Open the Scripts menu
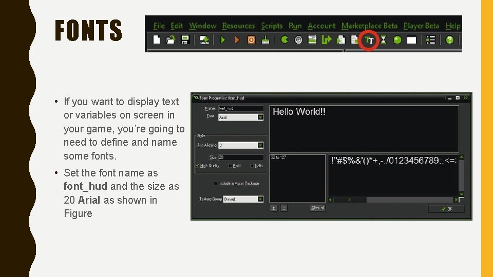The width and height of the screenshot is (493, 277). 272,26
